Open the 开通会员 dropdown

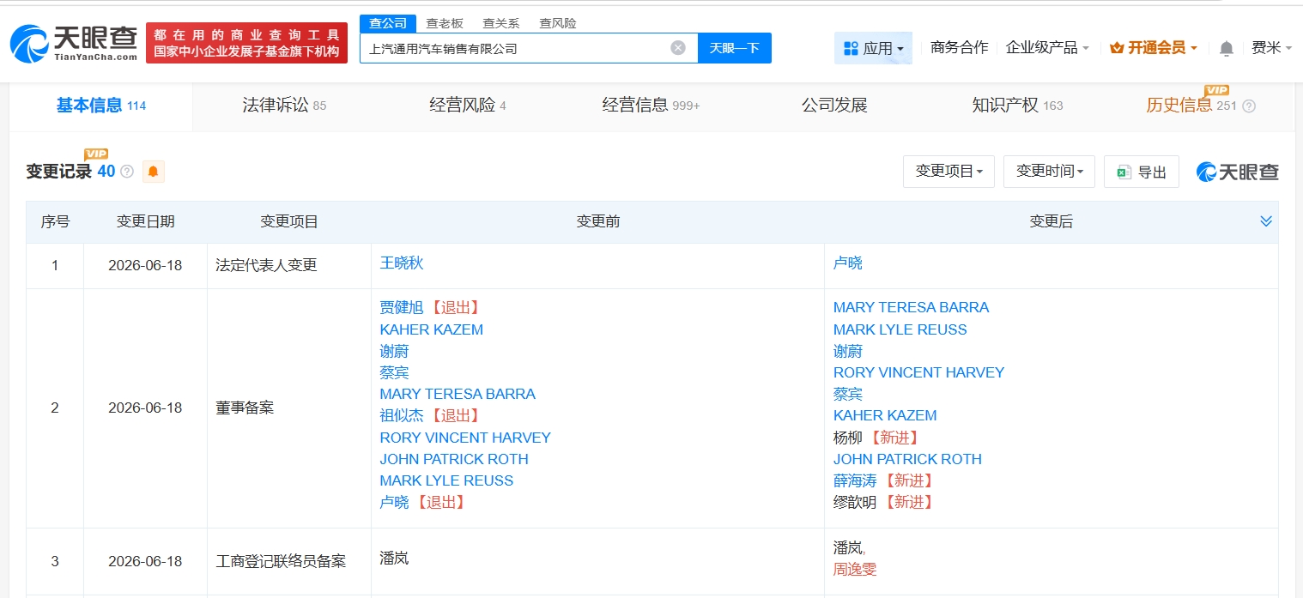point(1154,48)
